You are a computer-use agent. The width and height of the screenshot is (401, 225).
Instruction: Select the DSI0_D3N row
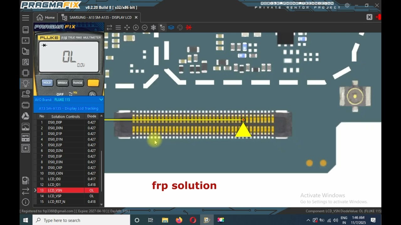coord(68,162)
